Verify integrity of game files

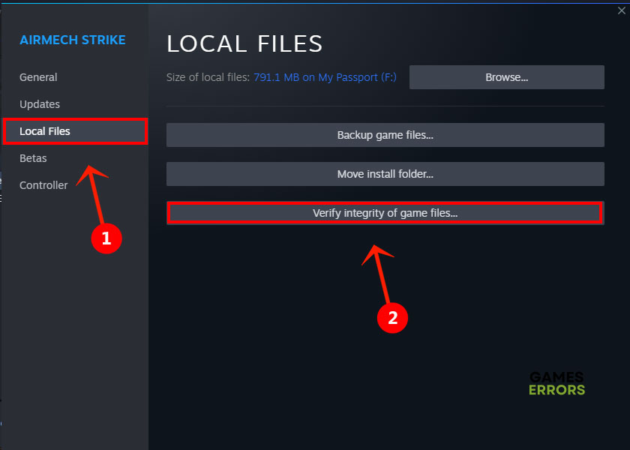tap(385, 213)
